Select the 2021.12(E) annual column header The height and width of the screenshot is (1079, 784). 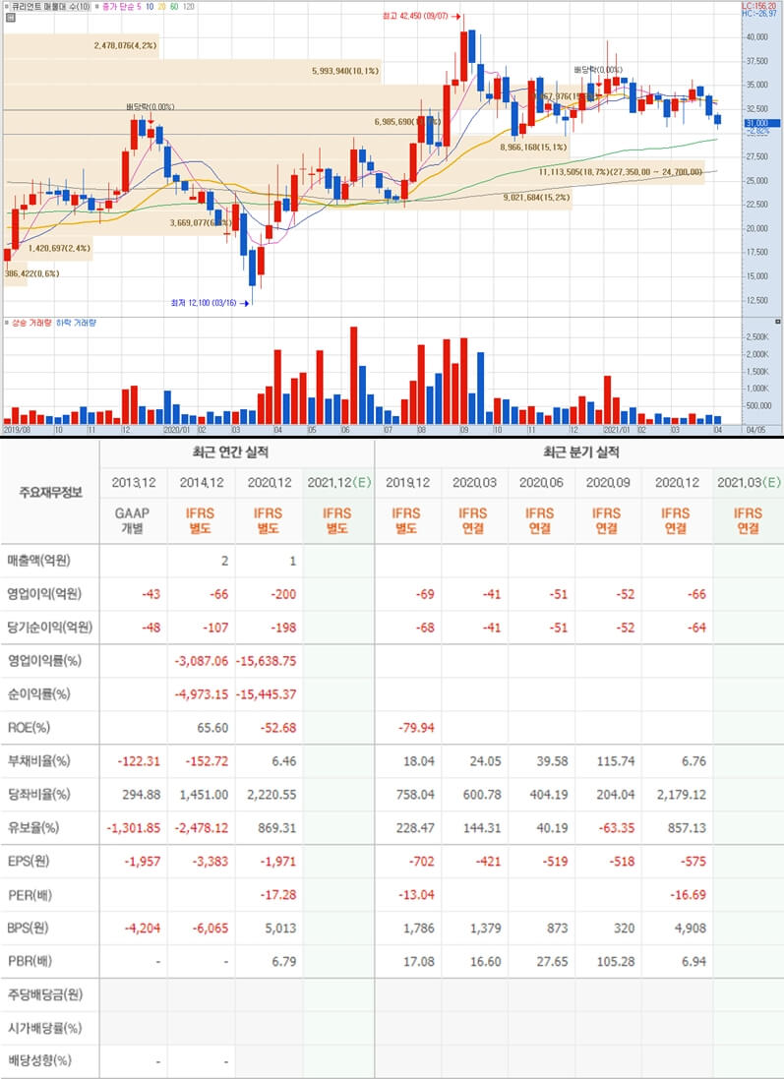point(338,482)
